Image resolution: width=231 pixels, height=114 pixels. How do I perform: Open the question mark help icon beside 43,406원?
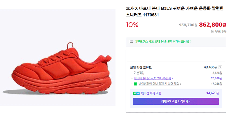[x=220, y=67]
